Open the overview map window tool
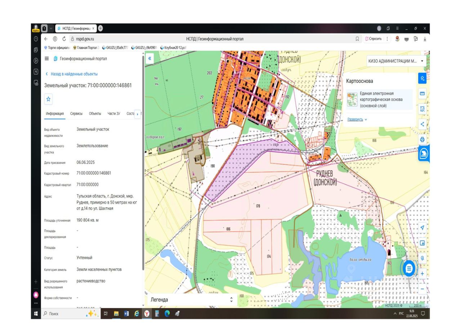 click(x=422, y=243)
